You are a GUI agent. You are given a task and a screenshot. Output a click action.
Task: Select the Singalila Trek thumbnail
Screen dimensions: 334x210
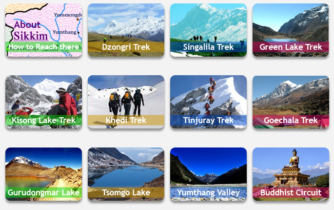(208, 30)
